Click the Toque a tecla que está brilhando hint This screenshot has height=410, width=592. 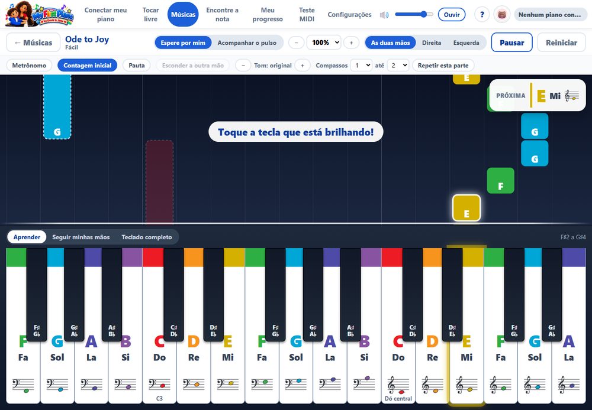[296, 132]
